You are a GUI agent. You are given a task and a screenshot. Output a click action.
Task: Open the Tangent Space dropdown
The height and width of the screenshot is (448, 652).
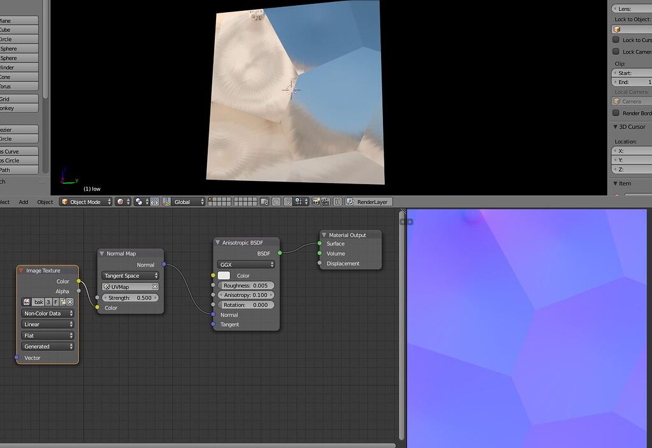(130, 275)
